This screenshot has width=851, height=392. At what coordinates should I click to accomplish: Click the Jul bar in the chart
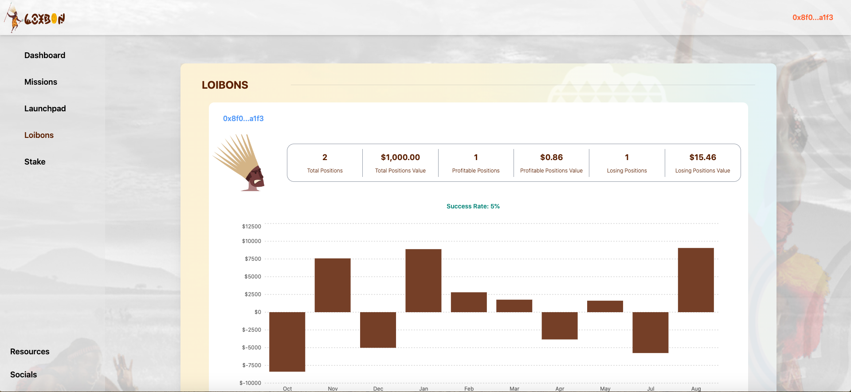tap(651, 333)
